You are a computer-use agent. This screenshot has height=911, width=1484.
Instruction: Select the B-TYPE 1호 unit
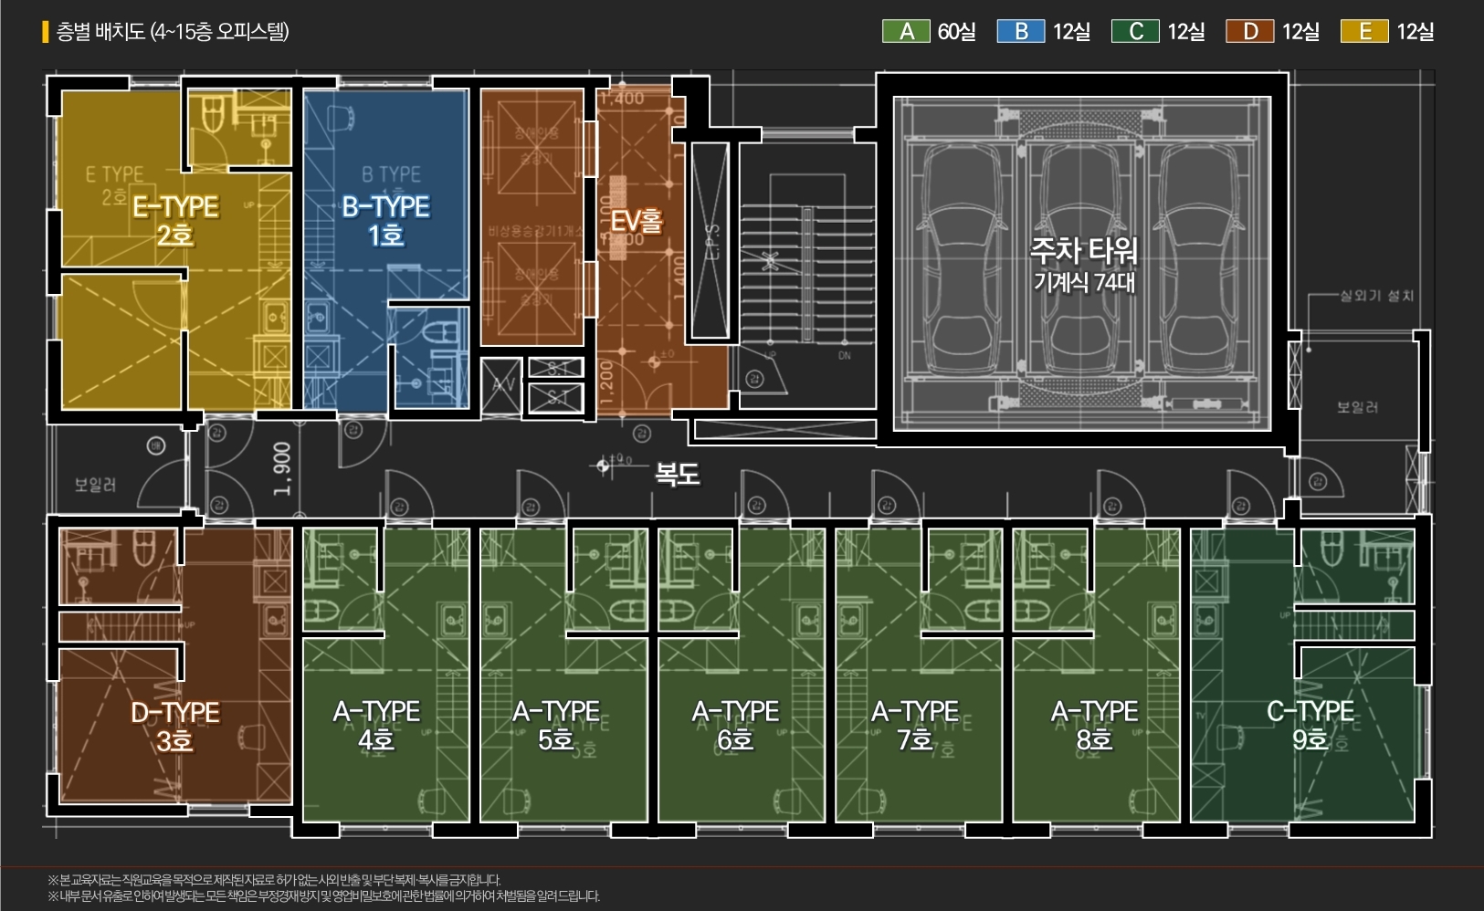tap(385, 221)
